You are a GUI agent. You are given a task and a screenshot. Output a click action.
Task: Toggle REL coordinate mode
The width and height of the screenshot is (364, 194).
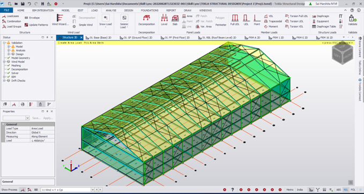pos(346,190)
